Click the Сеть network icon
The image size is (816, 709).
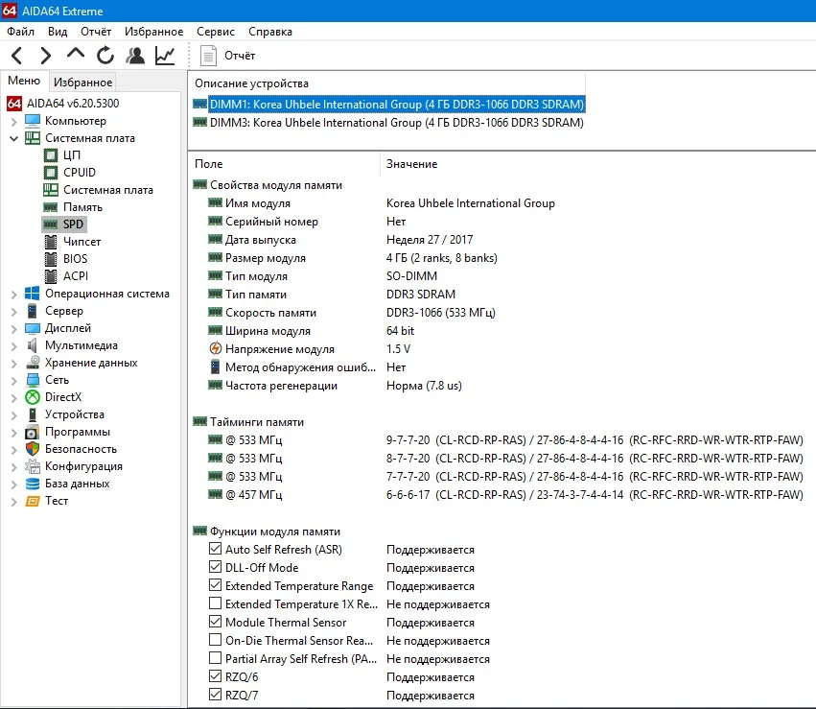[33, 380]
